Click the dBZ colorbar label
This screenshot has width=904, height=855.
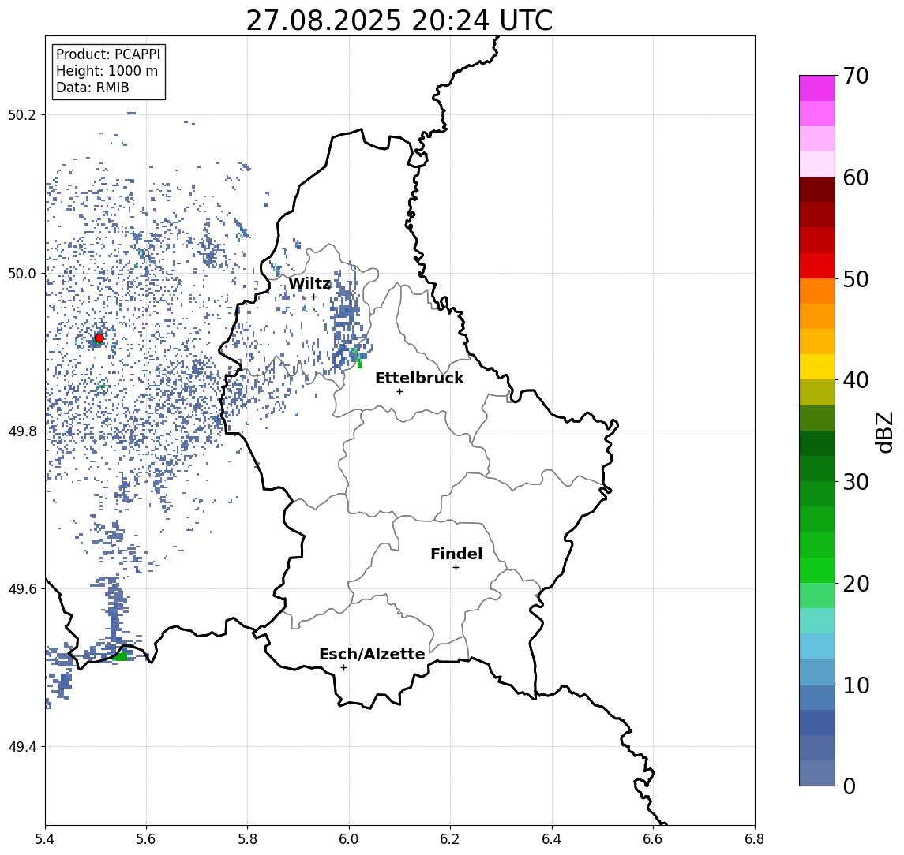click(x=884, y=432)
